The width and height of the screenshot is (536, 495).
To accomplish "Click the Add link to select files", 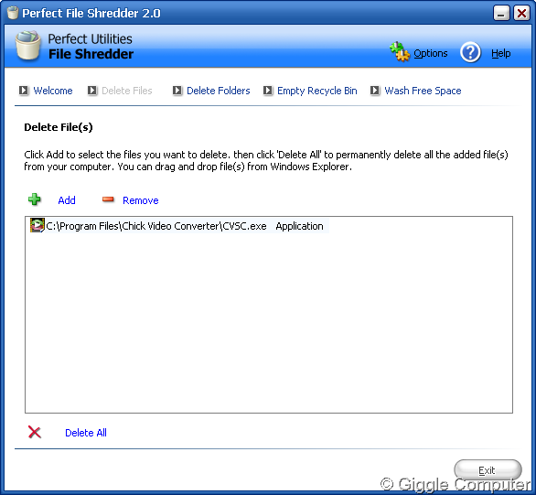I will coord(67,200).
